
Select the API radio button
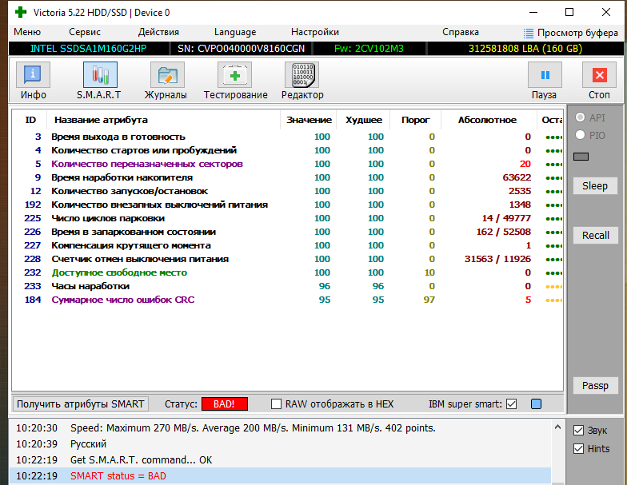tap(581, 117)
